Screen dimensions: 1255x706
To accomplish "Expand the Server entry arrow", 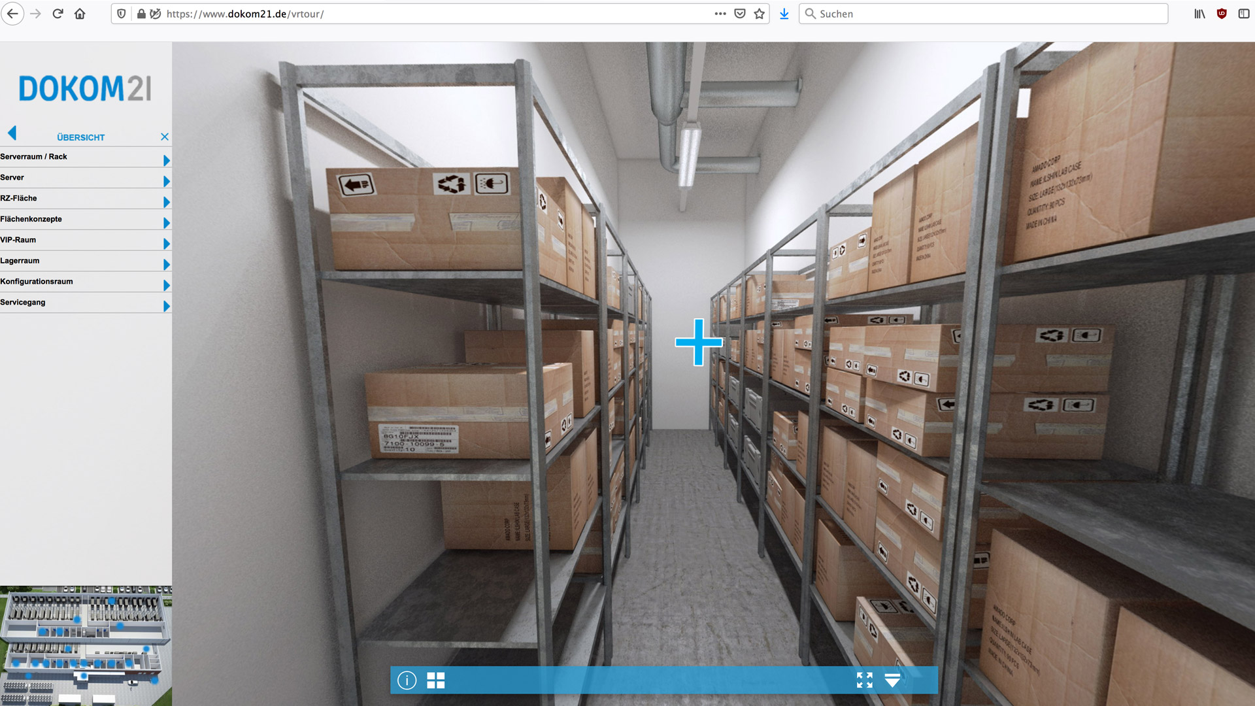I will pyautogui.click(x=167, y=181).
